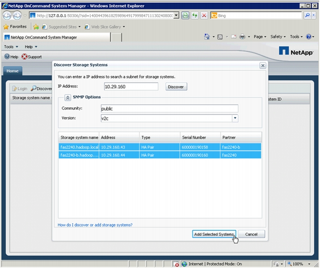This screenshot has width=320, height=280.
Task: Open the Favorites star button
Action: 15,27
